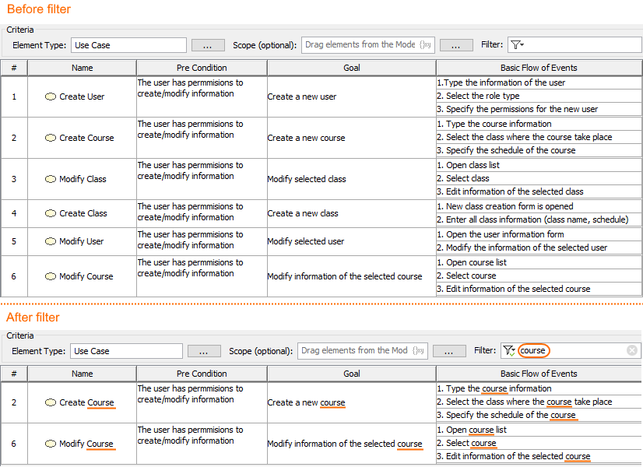
Task: Clear the 'course' filter with the X icon
Action: [632, 350]
